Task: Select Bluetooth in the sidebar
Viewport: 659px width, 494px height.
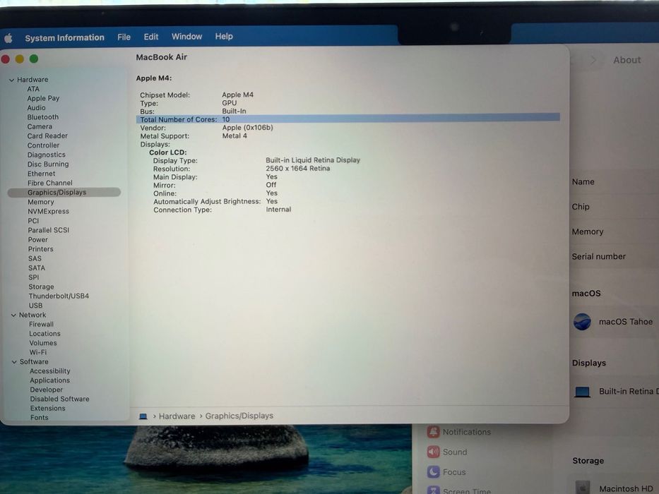Action: (43, 117)
